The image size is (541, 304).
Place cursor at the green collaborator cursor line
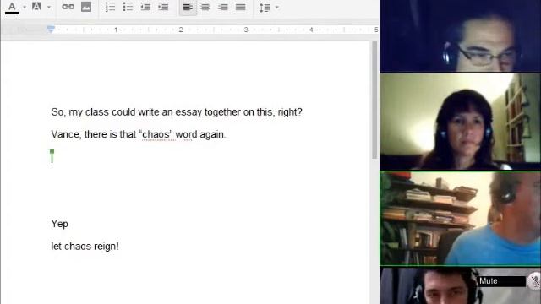coord(52,156)
